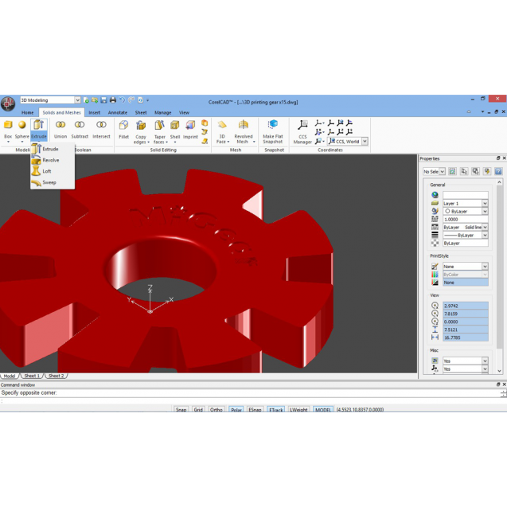The image size is (507, 507).
Task: Select the Box solid tool
Action: pos(8,129)
